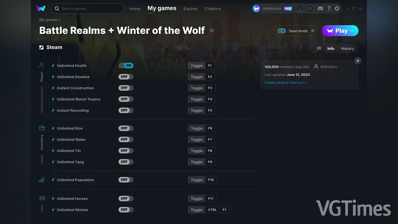Enable Unlimited Yang toggle
Screen dimensions: 398x224
(x=126, y=162)
